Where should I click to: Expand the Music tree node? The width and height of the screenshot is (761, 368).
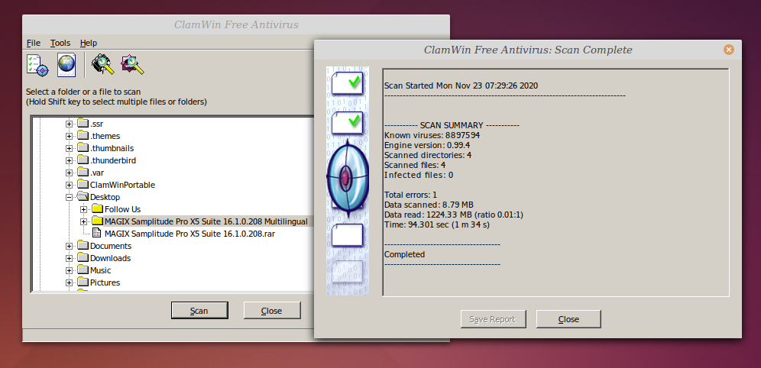[69, 270]
